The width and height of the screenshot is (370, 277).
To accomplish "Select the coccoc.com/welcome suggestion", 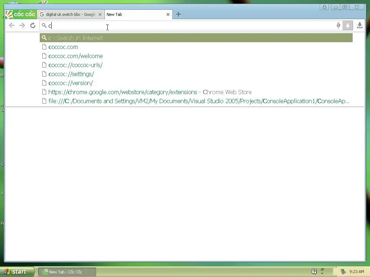I will click(x=196, y=56).
